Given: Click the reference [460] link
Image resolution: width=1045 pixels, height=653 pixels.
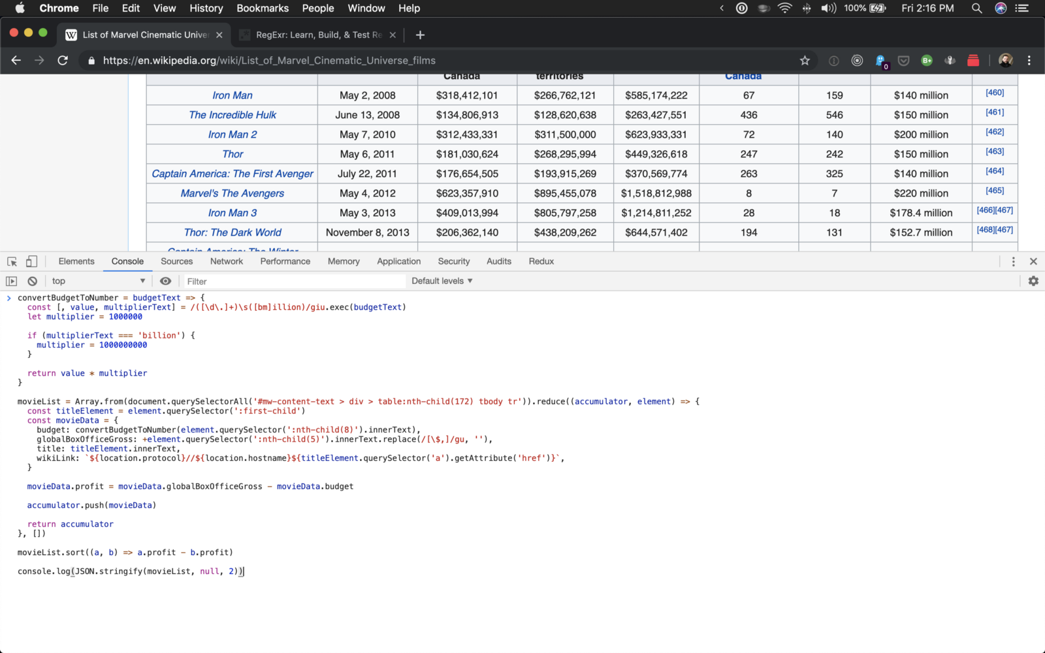Looking at the screenshot, I should click(995, 93).
